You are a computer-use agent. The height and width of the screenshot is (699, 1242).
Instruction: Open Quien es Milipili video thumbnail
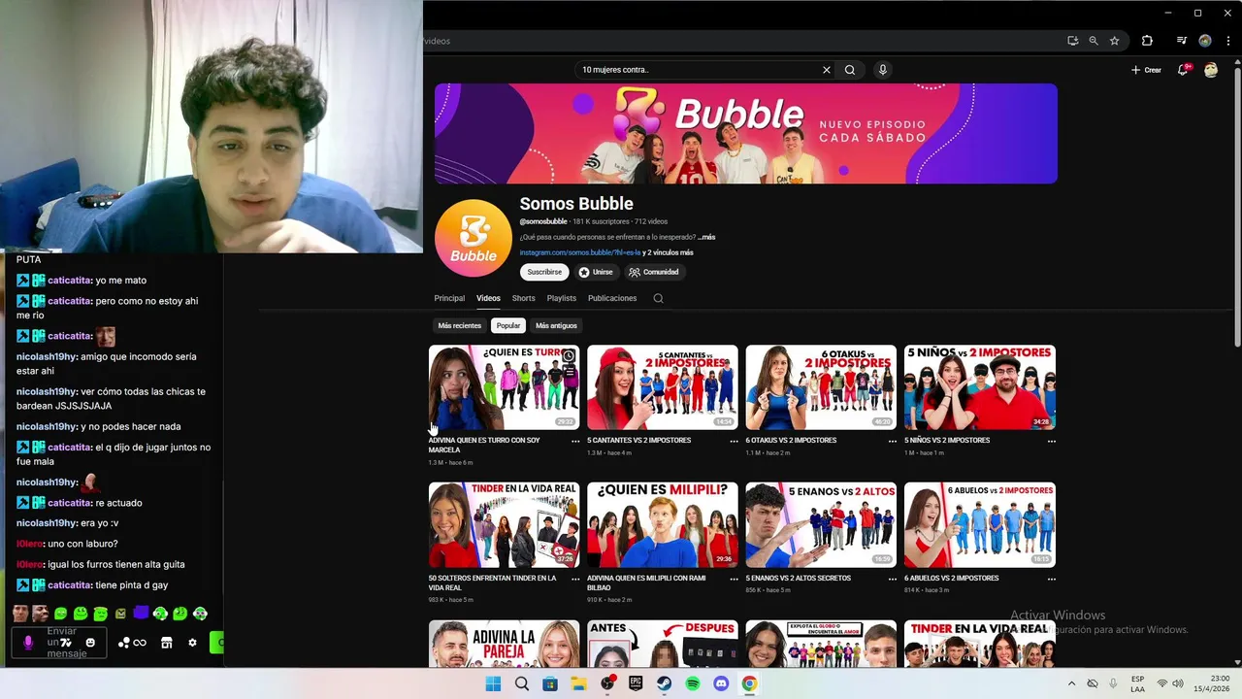coord(662,524)
